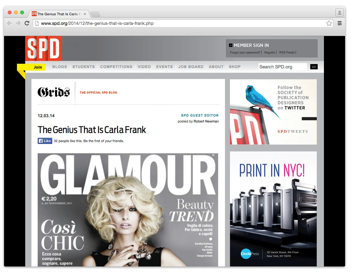Click the author Robert Newman
Viewport: 351px width, 273px height.
[206, 121]
